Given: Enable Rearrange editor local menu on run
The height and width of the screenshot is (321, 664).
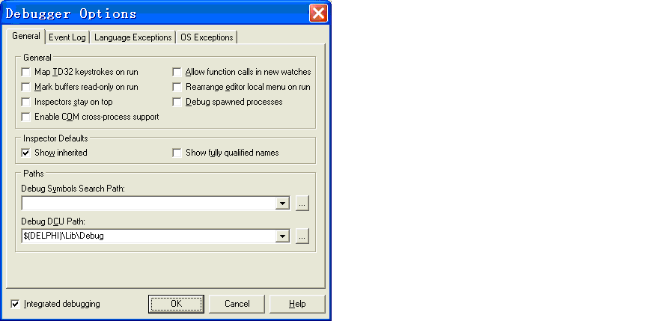Looking at the screenshot, I should click(x=177, y=87).
